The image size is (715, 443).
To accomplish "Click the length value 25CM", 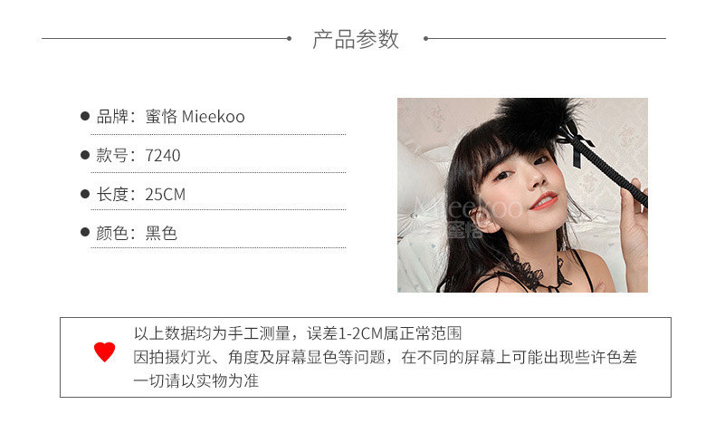I will [166, 195].
